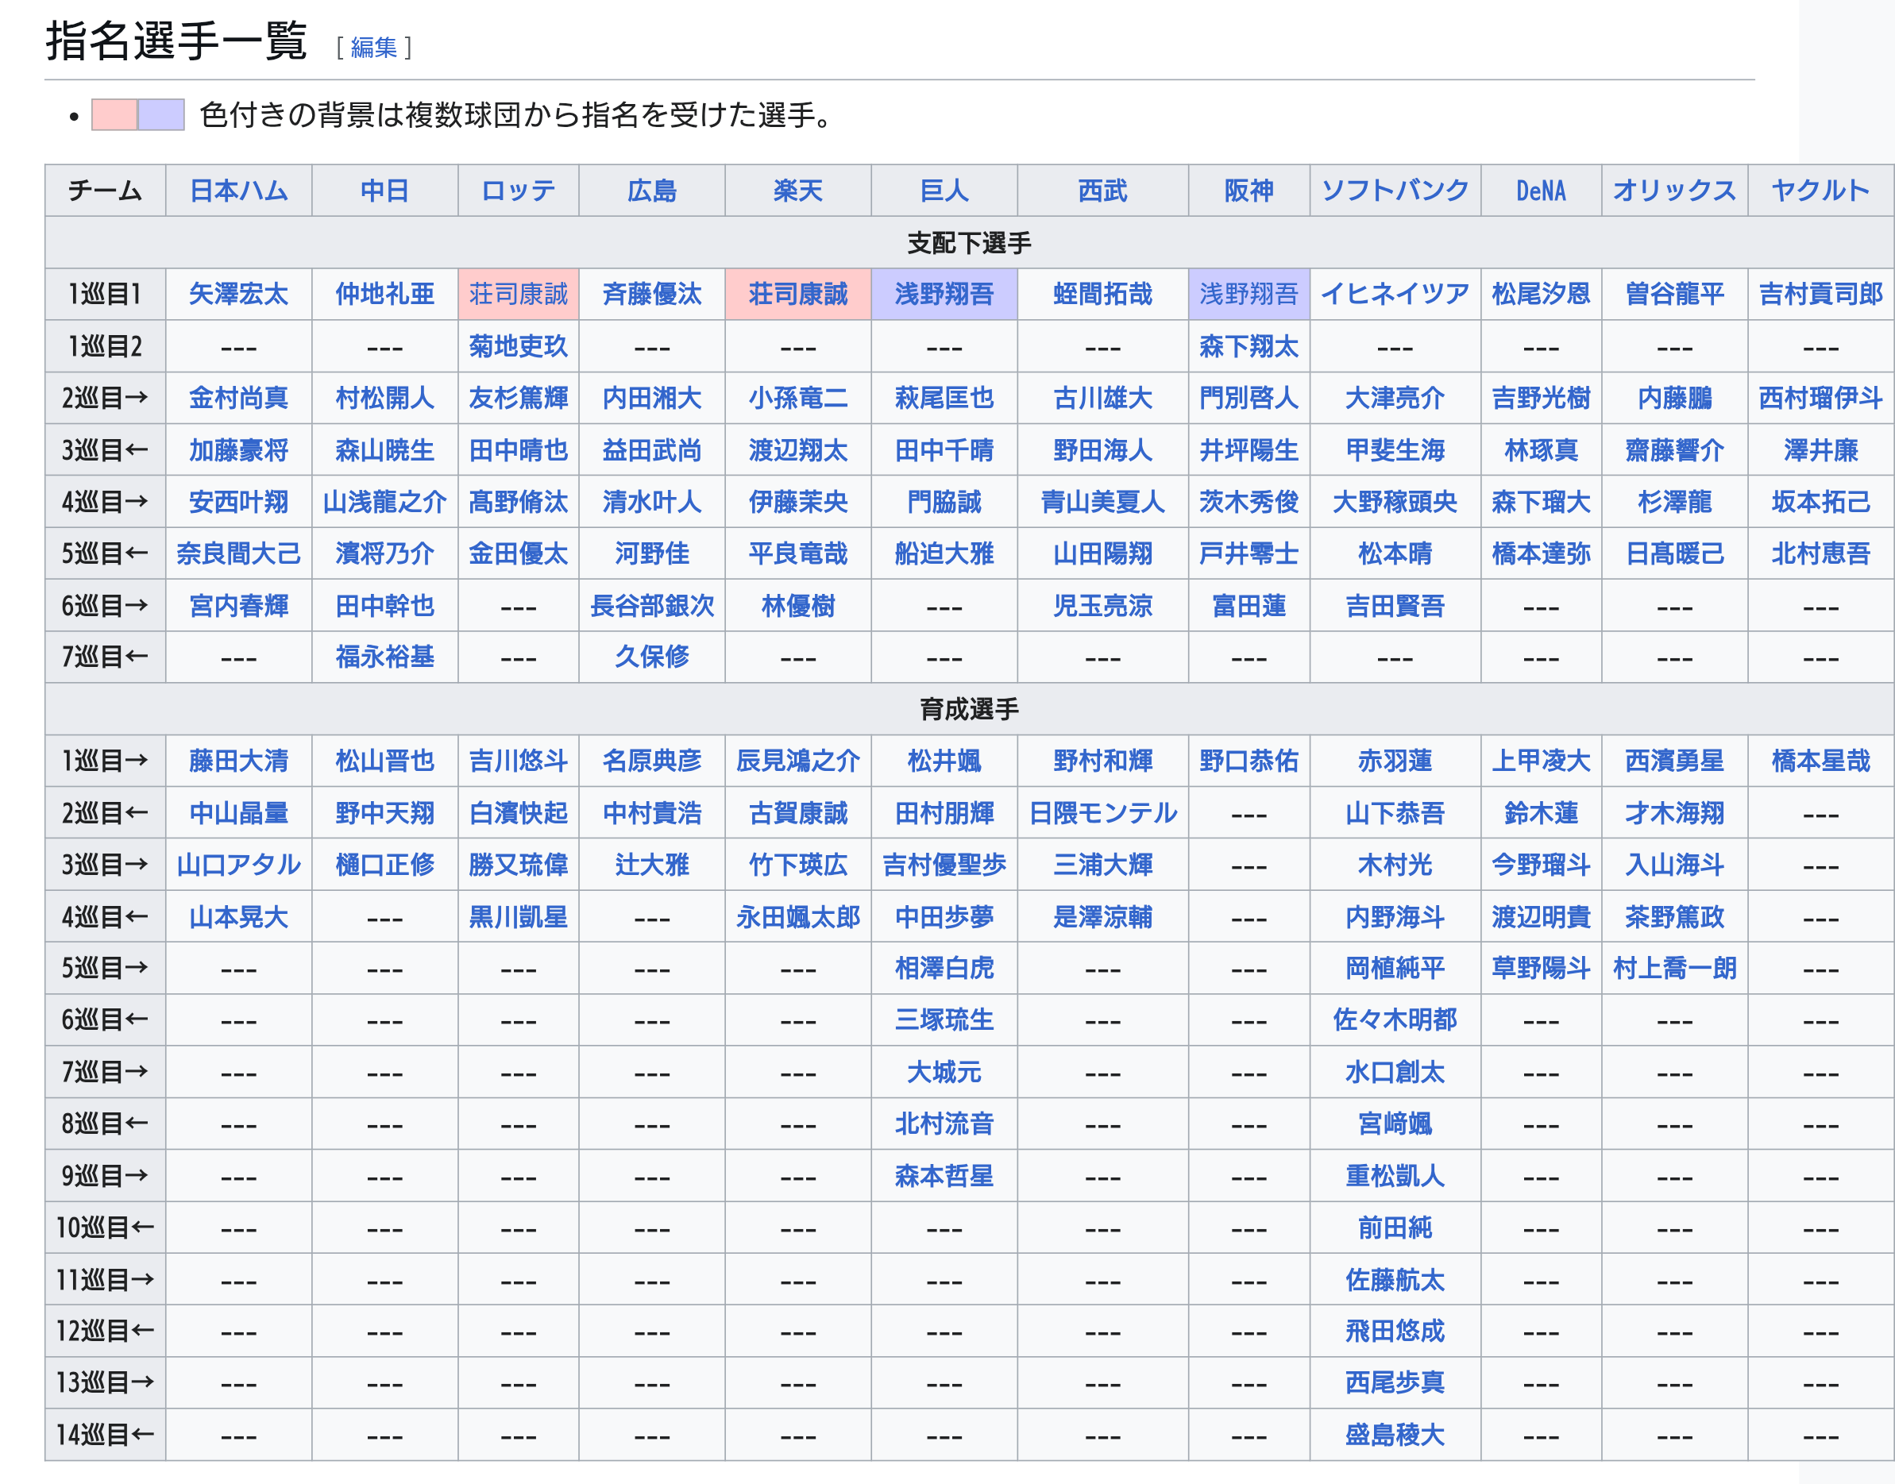The image size is (1895, 1484).
Task: Open the ヤクルト team header link
Action: click(x=1820, y=191)
